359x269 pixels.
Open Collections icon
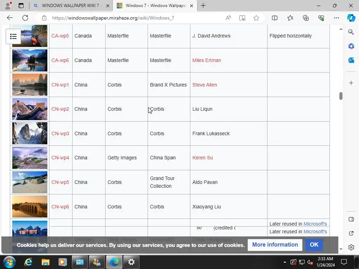306,18
